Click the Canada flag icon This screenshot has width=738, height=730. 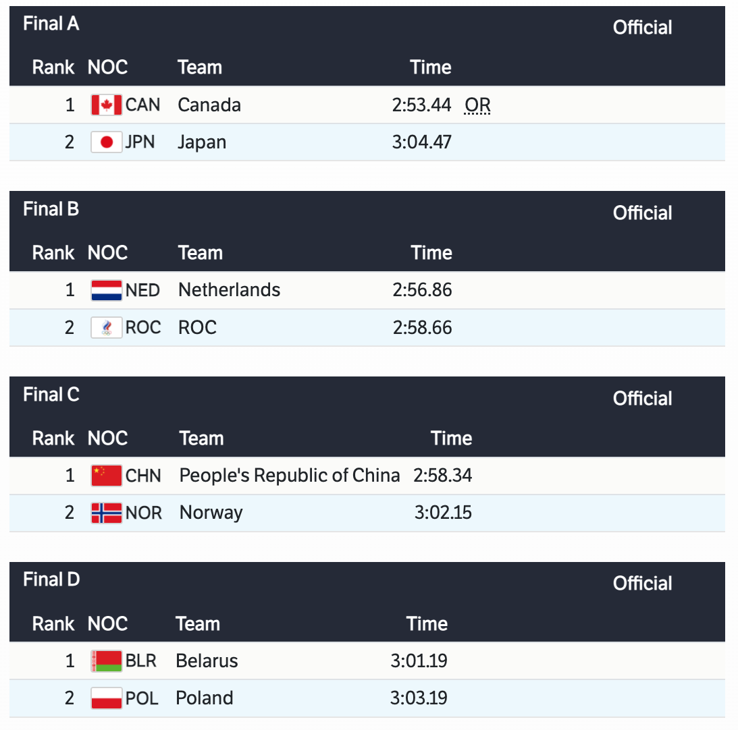tap(107, 105)
